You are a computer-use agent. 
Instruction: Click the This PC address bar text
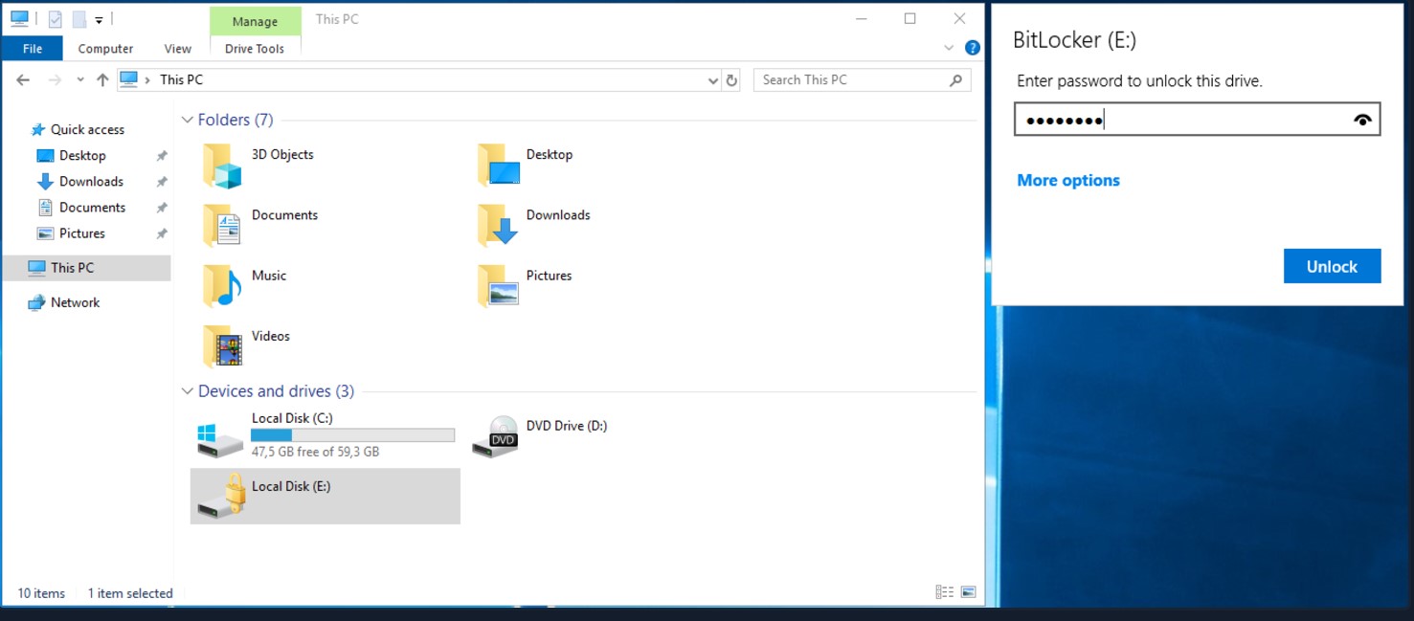pyautogui.click(x=181, y=80)
